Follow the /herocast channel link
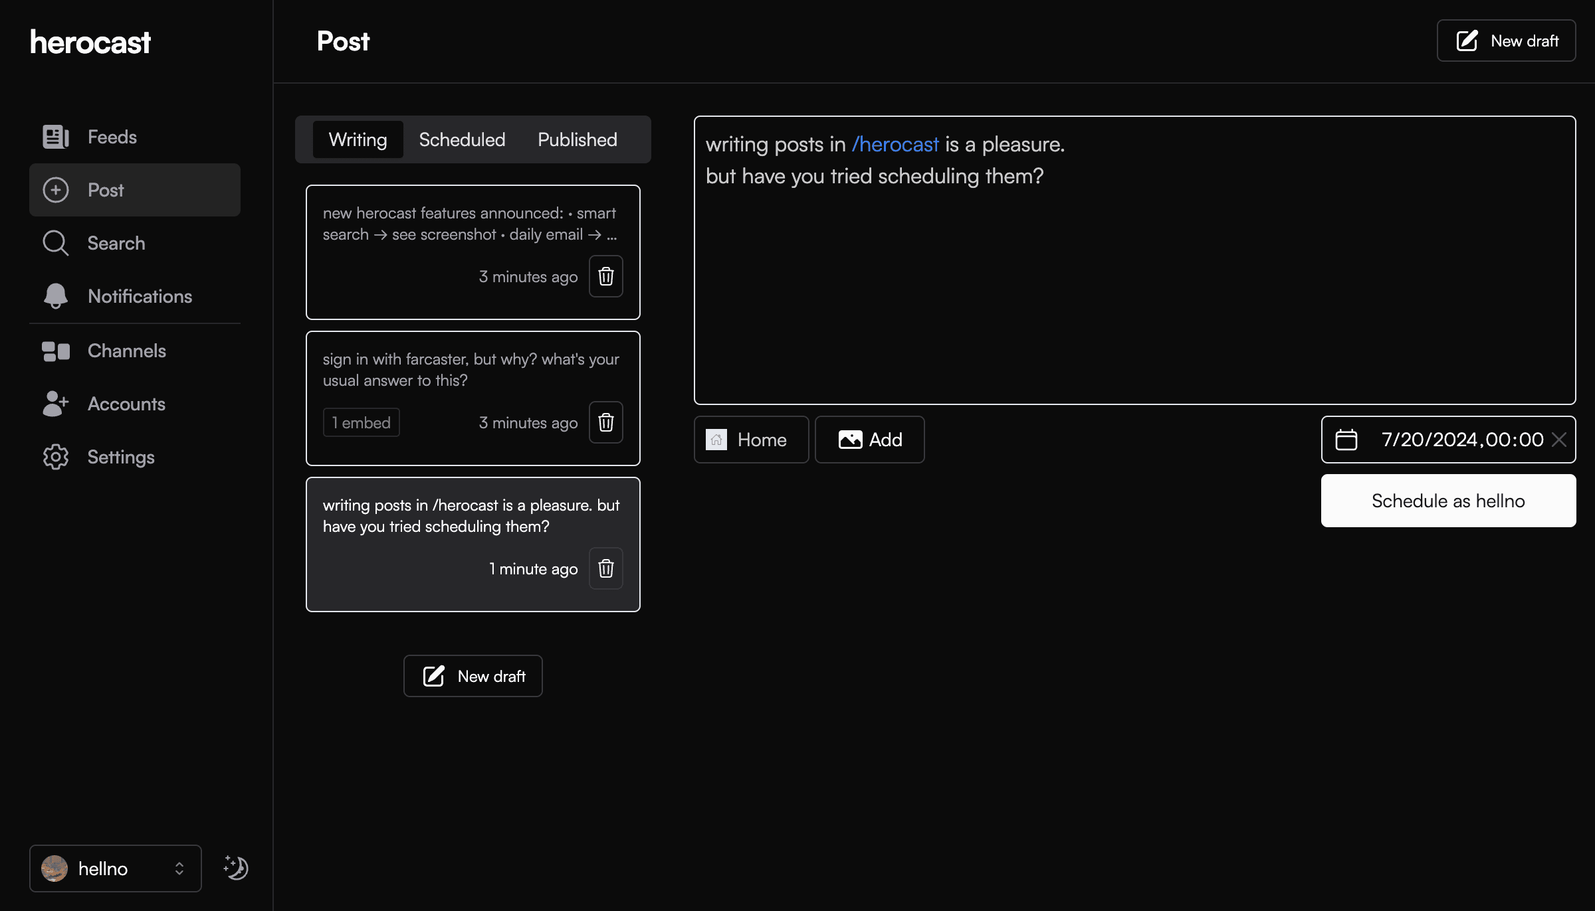The height and width of the screenshot is (911, 1595). [895, 144]
